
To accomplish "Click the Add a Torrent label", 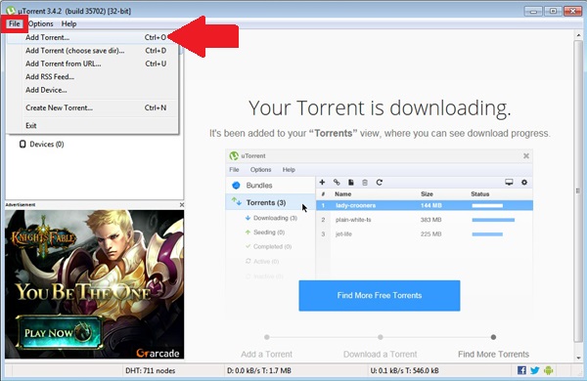I will click(x=266, y=354).
